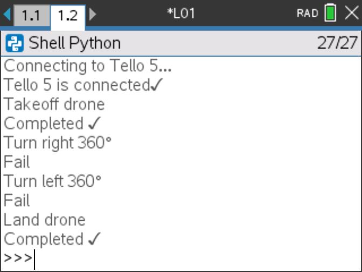
Task: Click the checkmark beside Takeoff Completed
Action: pos(94,123)
